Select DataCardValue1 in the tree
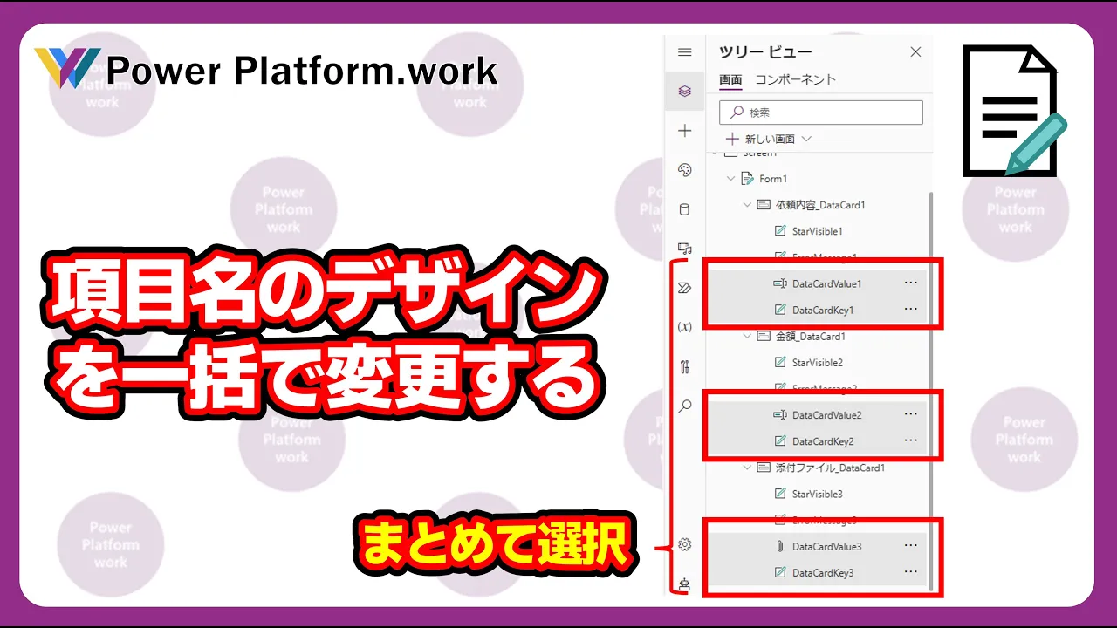The width and height of the screenshot is (1117, 628). 827,283
